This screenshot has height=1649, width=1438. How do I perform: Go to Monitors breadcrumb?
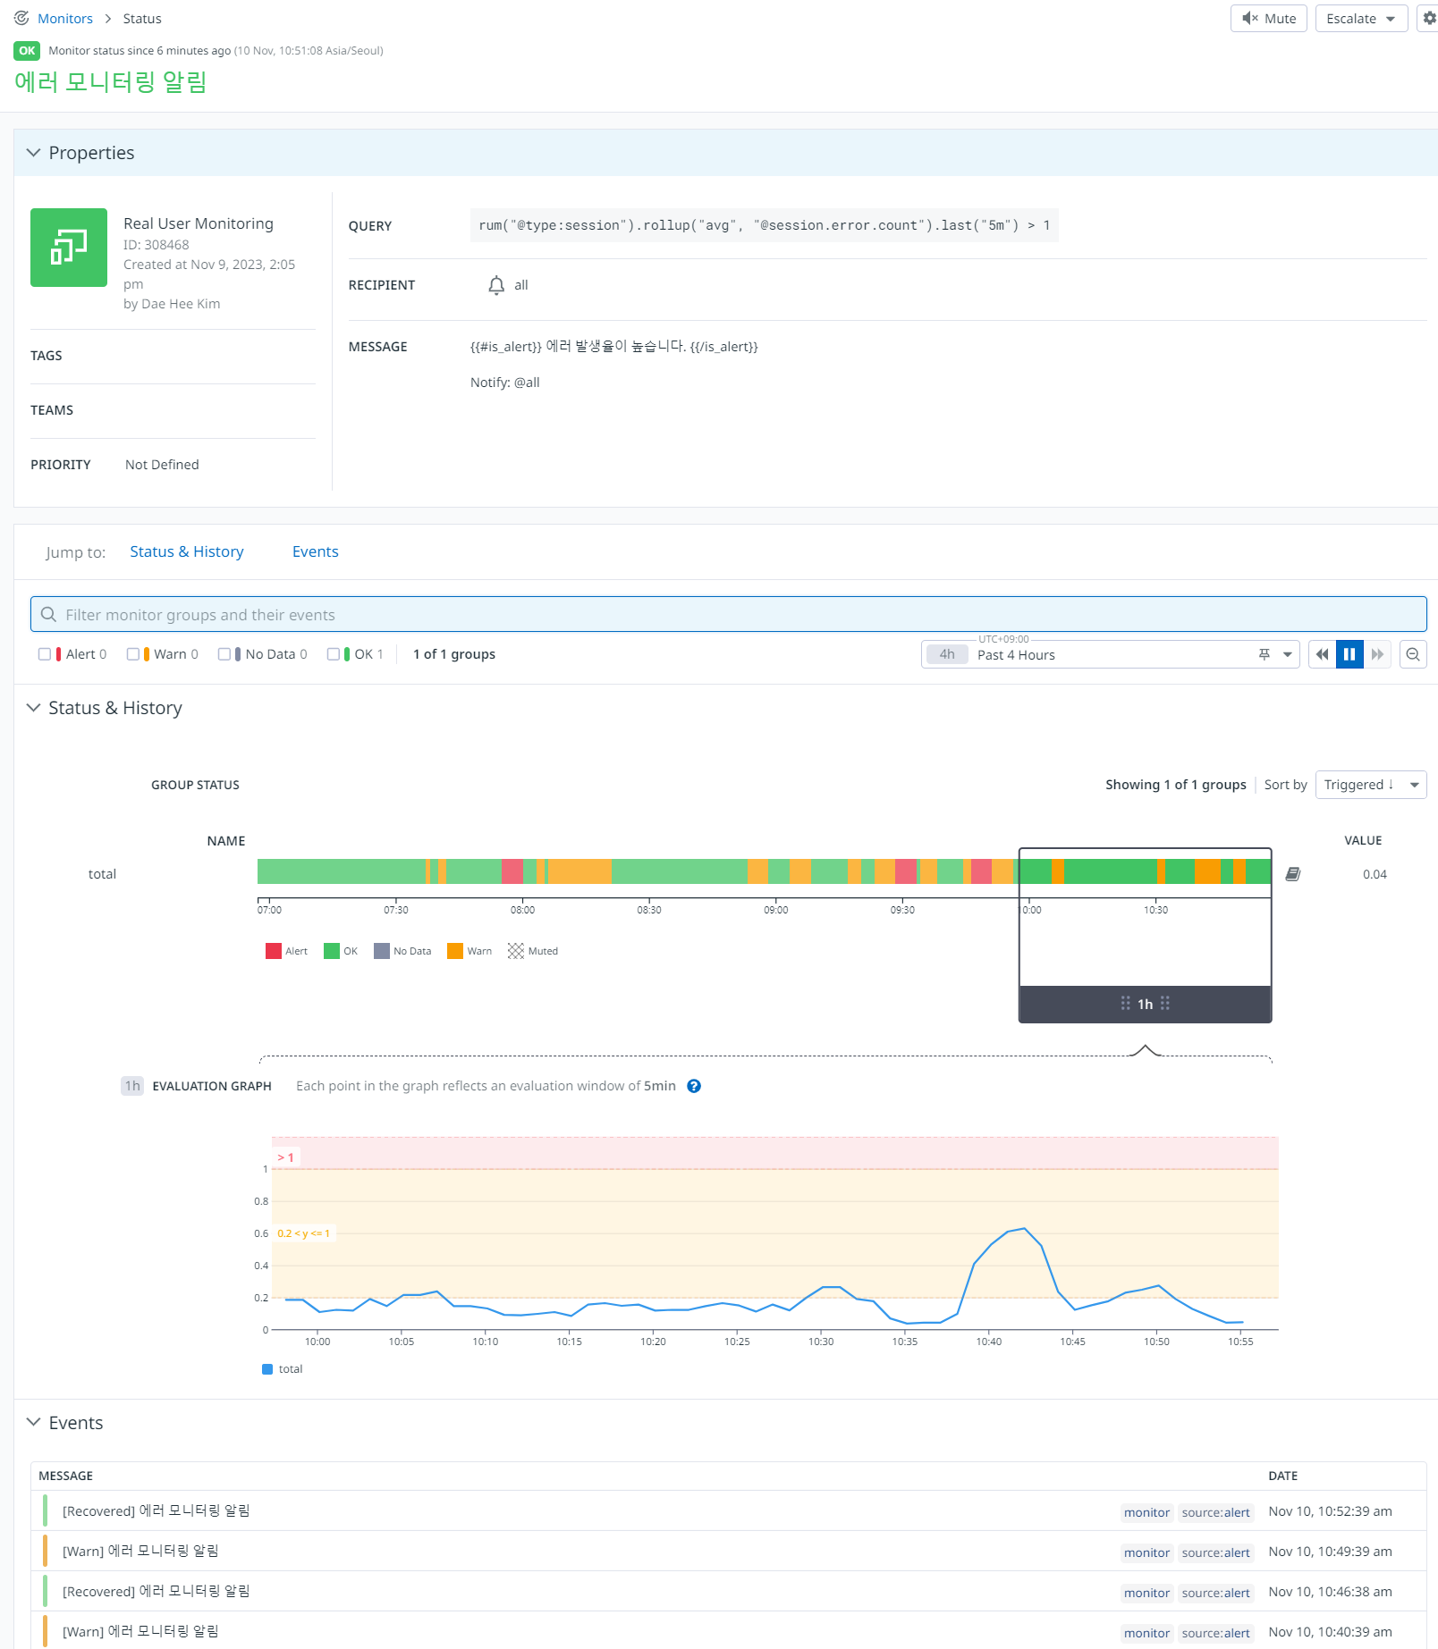coord(65,18)
